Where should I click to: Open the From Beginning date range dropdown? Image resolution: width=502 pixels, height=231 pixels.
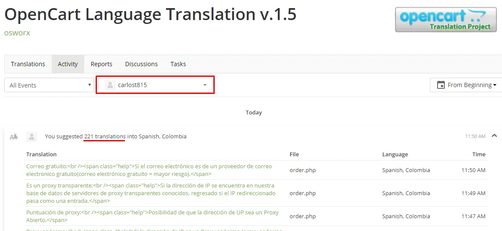click(466, 85)
